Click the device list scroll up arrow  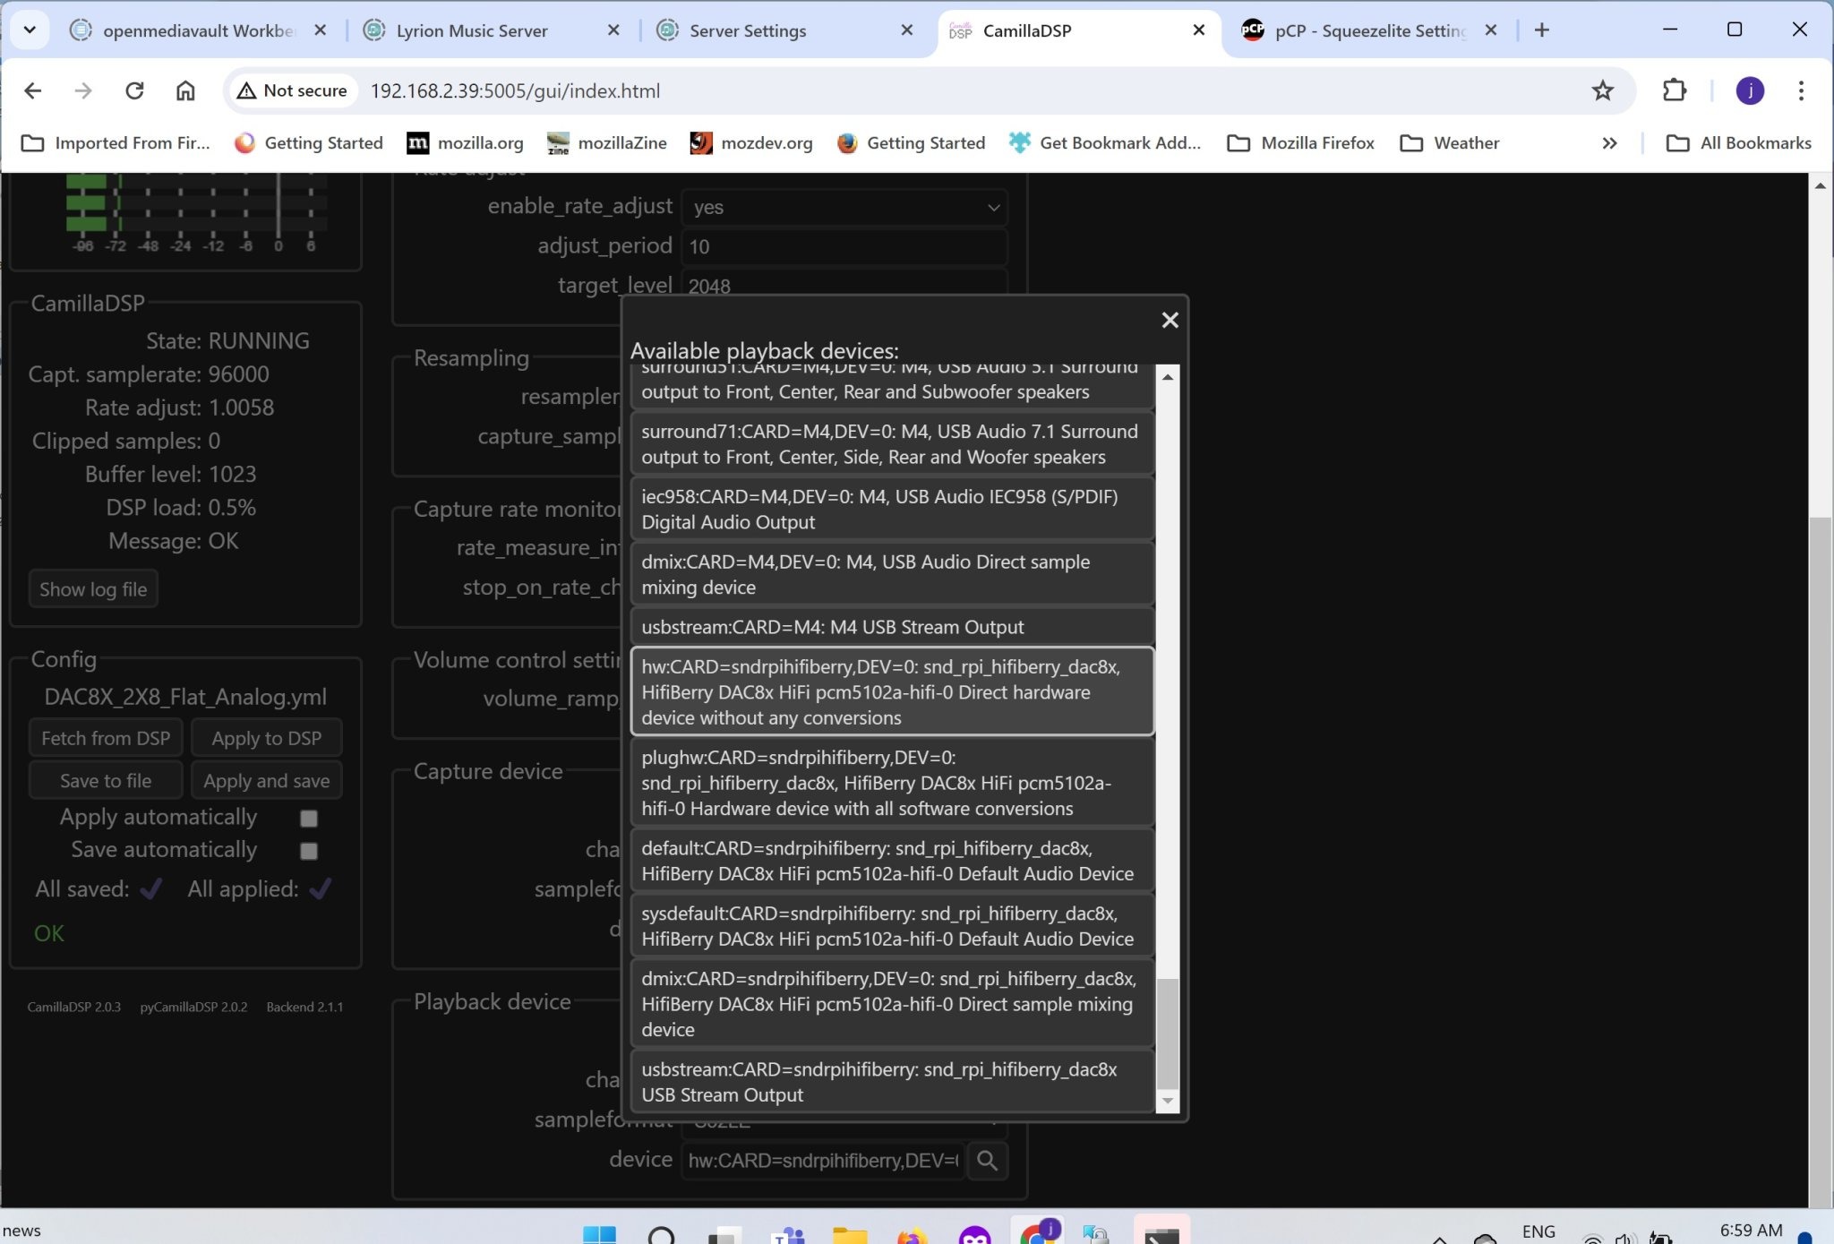[1168, 377]
